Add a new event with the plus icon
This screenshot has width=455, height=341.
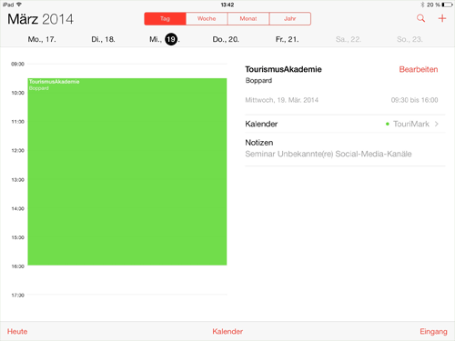(x=442, y=18)
